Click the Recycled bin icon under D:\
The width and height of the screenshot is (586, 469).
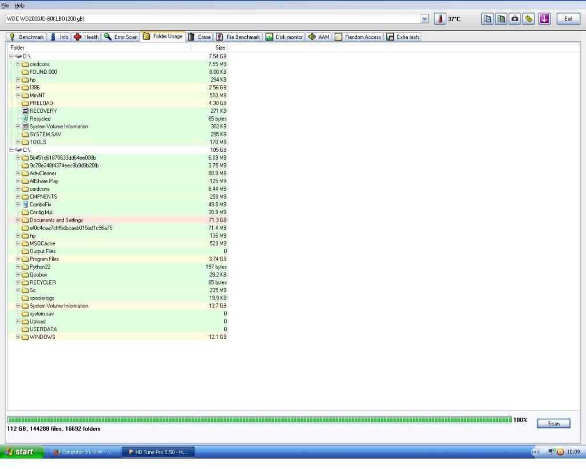click(x=25, y=119)
